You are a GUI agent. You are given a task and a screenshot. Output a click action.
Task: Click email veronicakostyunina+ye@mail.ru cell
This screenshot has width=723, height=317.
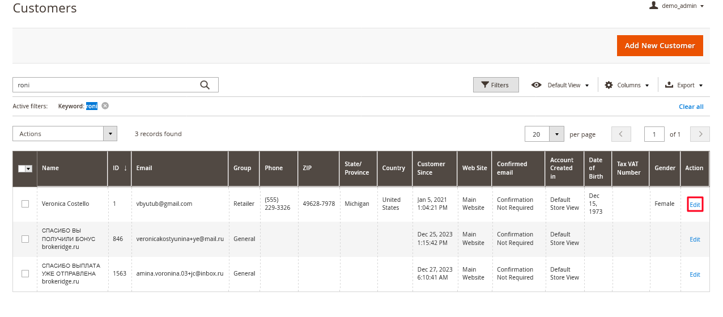(x=180, y=239)
